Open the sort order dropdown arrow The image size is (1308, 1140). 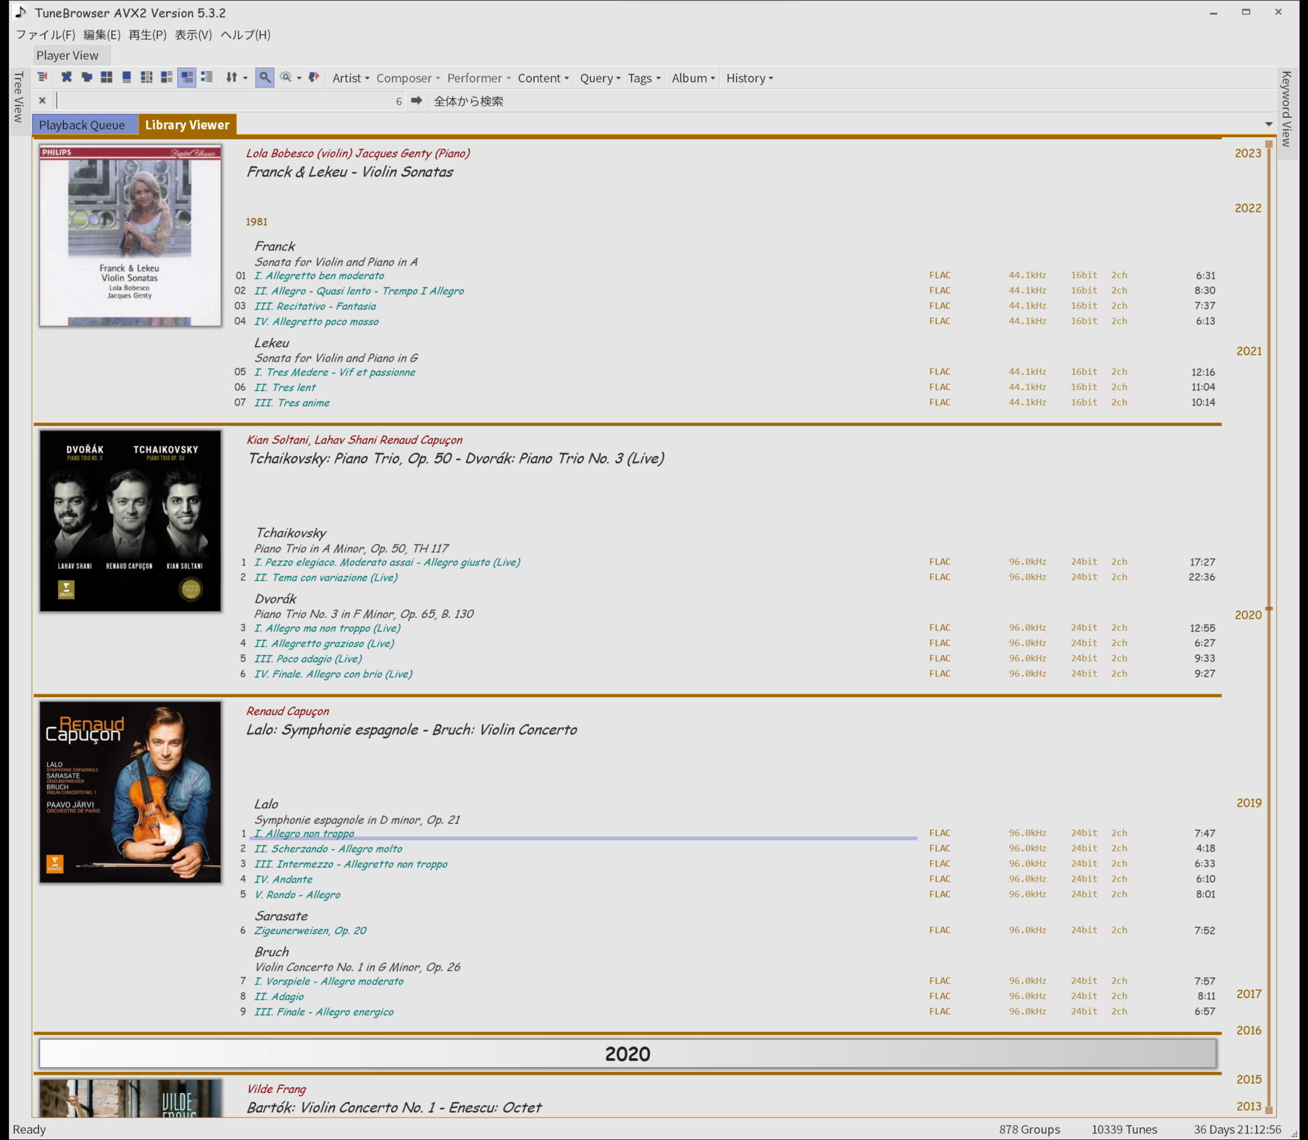(x=245, y=78)
